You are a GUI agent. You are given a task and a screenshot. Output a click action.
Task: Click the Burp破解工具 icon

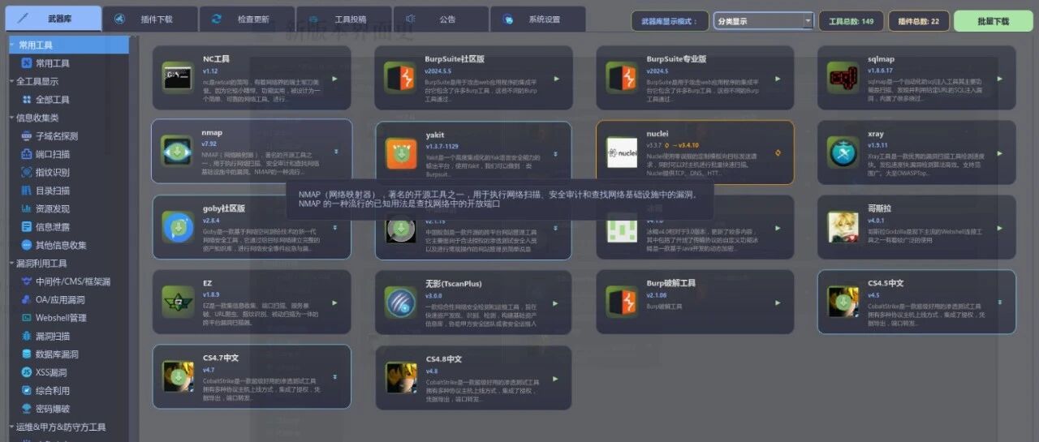pos(622,302)
